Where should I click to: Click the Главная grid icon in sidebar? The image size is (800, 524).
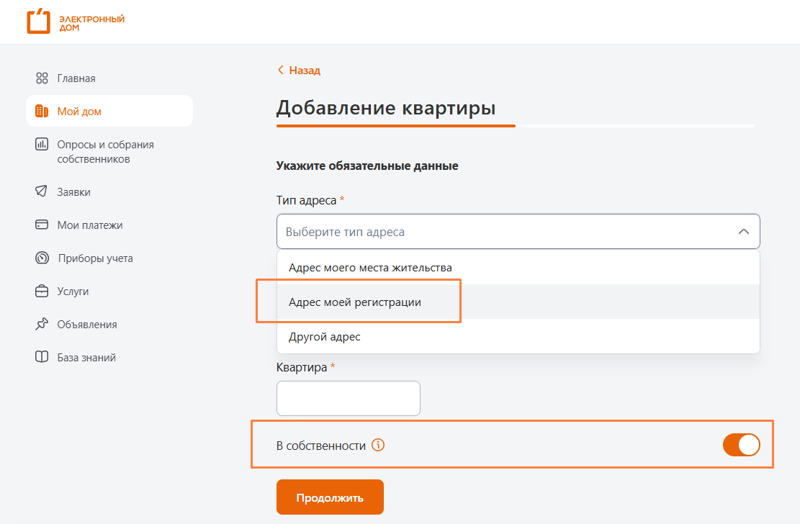[42, 78]
